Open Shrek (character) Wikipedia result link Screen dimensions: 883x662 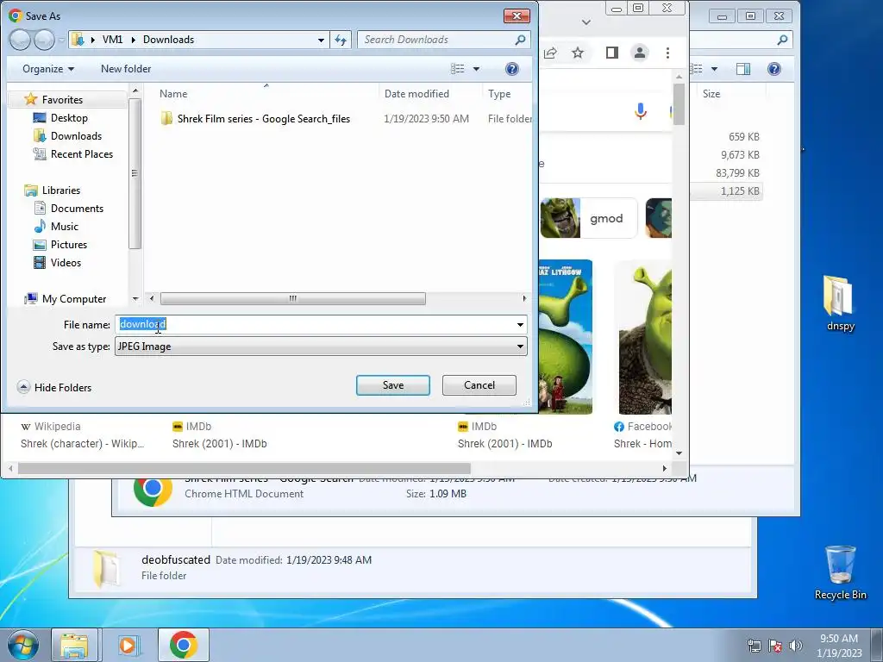point(82,444)
